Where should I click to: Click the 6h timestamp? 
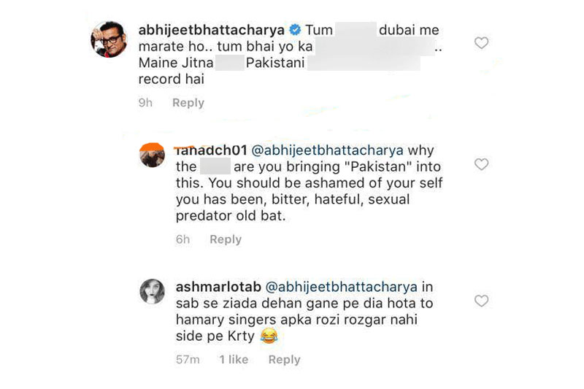pyautogui.click(x=182, y=239)
